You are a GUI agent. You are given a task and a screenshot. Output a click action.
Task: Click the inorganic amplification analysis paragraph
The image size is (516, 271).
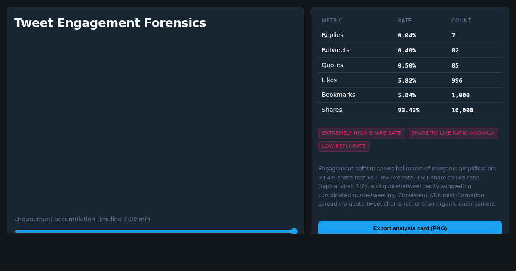(408, 186)
